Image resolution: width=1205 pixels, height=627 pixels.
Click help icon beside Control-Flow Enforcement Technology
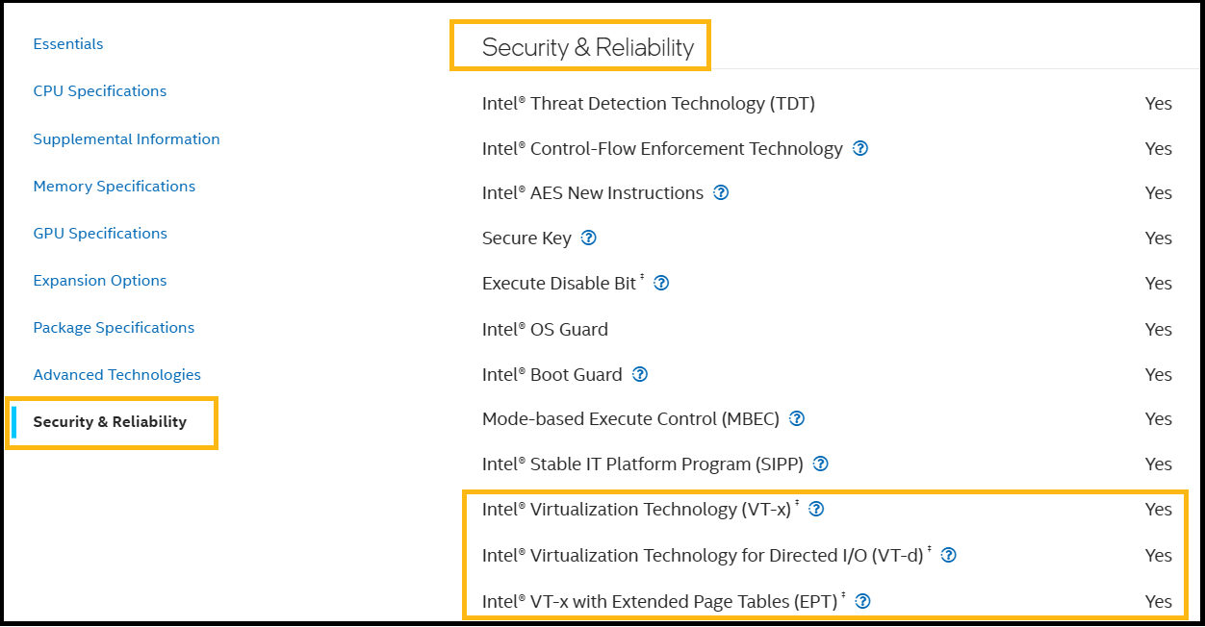860,148
